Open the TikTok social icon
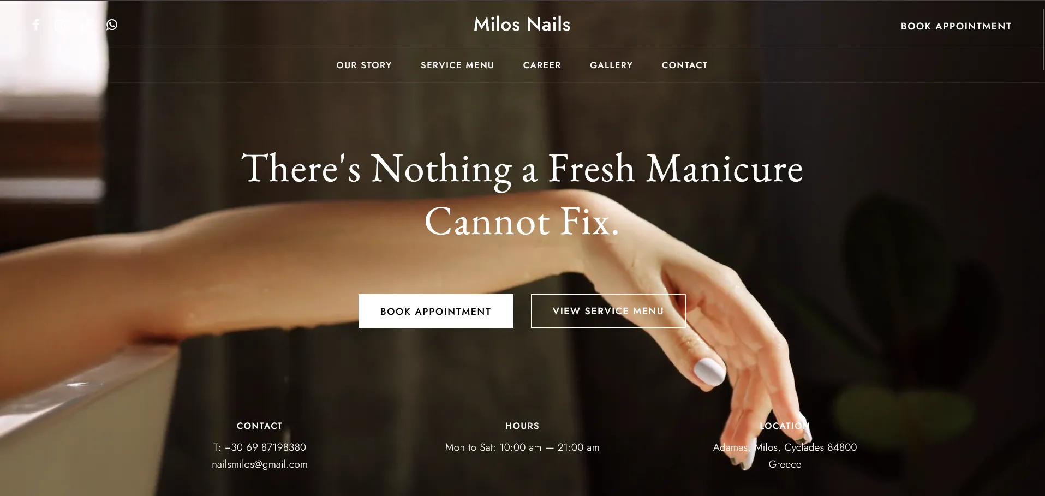This screenshot has width=1045, height=496. click(x=86, y=25)
